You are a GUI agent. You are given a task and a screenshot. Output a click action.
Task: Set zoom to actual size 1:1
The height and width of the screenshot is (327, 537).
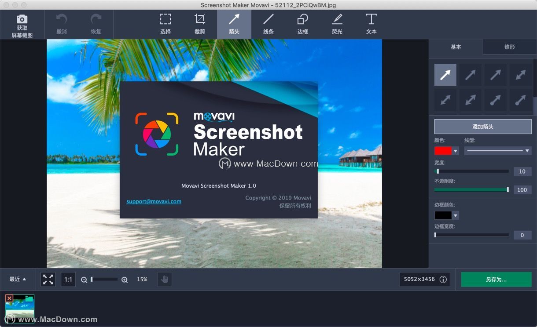pyautogui.click(x=68, y=280)
